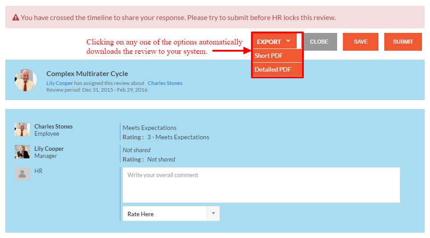
Task: Click Lily Cooper manager avatar thumbnail
Action: (x=22, y=152)
